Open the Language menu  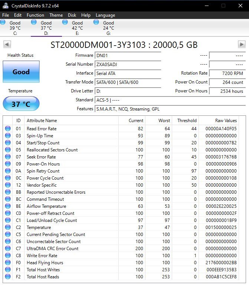pyautogui.click(x=105, y=15)
